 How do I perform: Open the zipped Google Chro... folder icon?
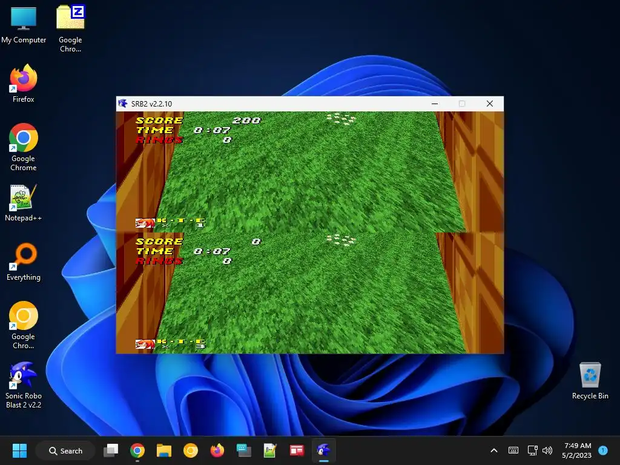(70, 28)
